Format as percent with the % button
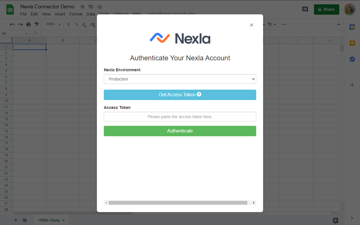The width and height of the screenshot is (360, 225). click(x=76, y=24)
